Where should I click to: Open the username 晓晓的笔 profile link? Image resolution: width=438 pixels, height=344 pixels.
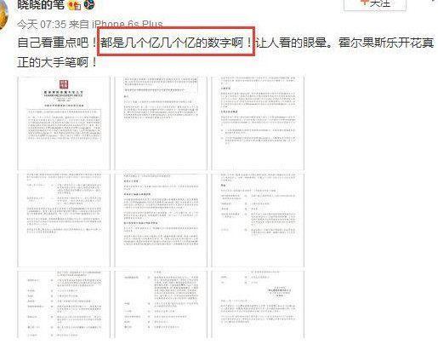(x=41, y=4)
